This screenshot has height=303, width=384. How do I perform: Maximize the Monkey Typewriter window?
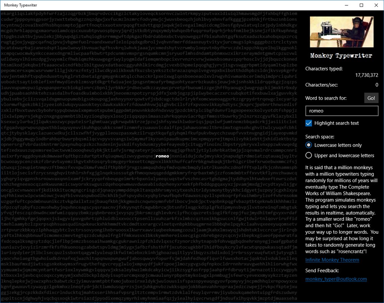(x=361, y=5)
